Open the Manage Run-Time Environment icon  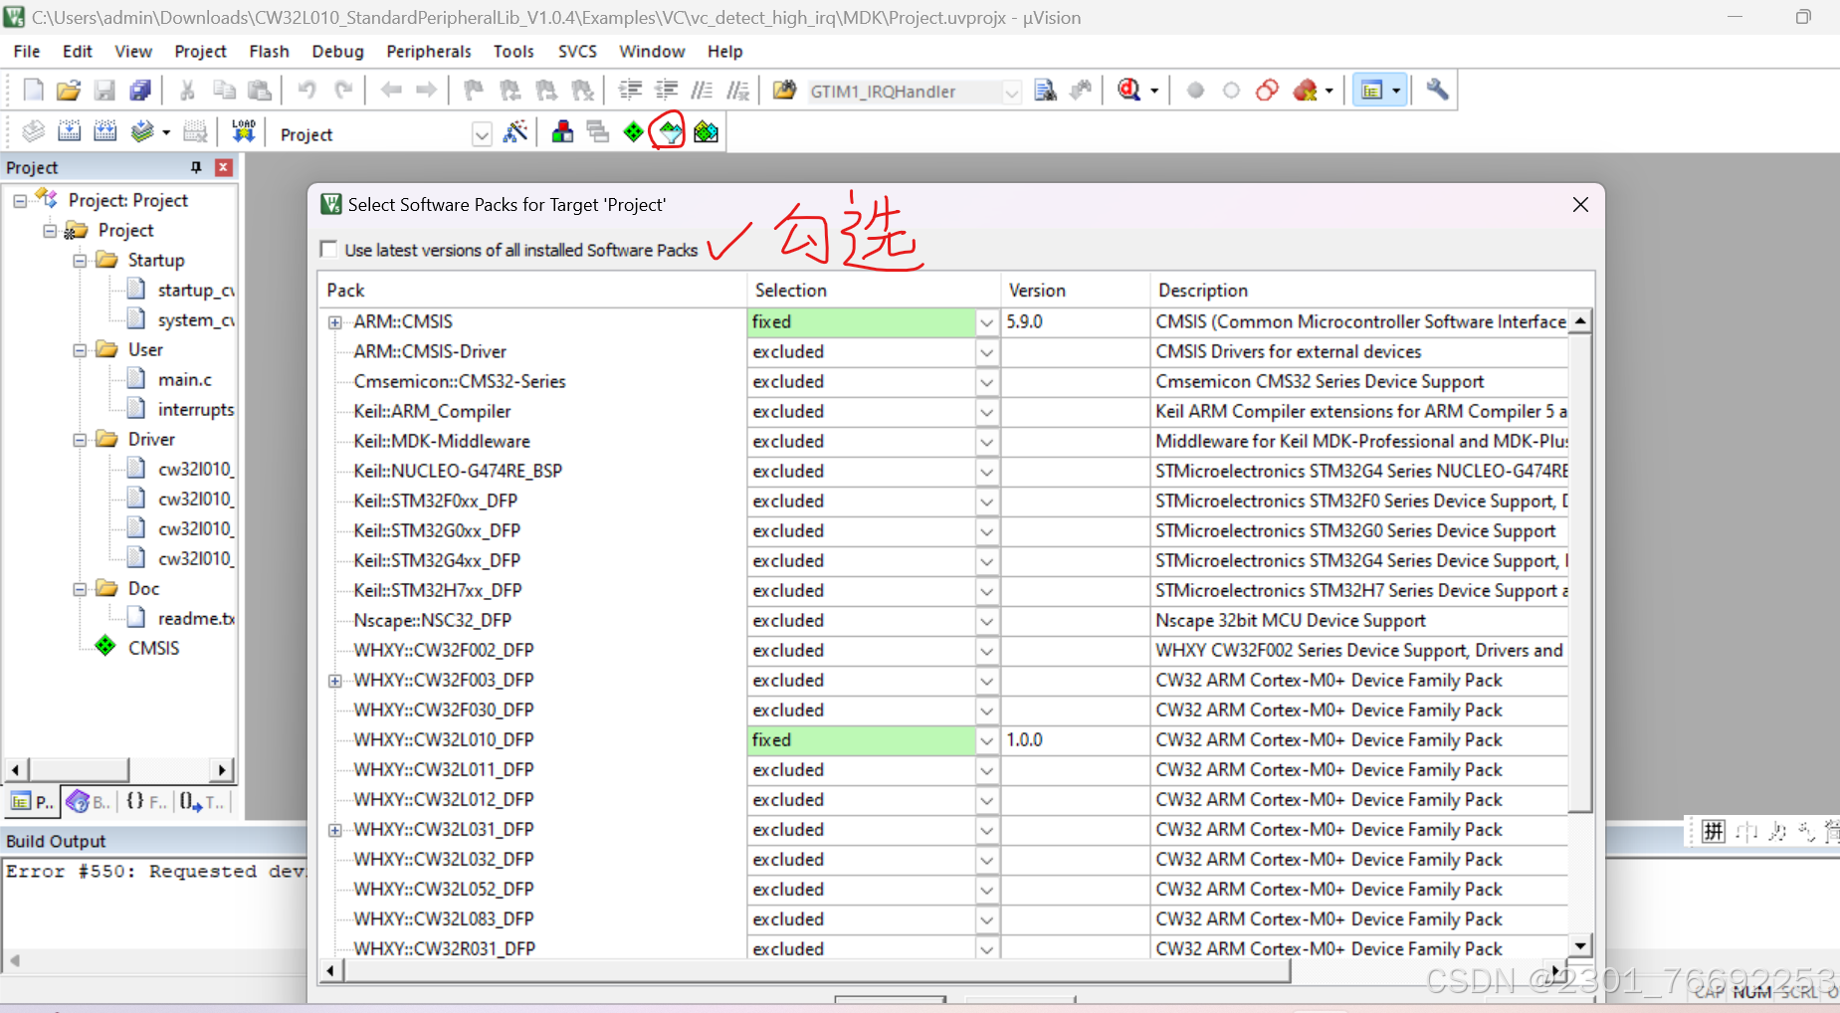pos(634,131)
